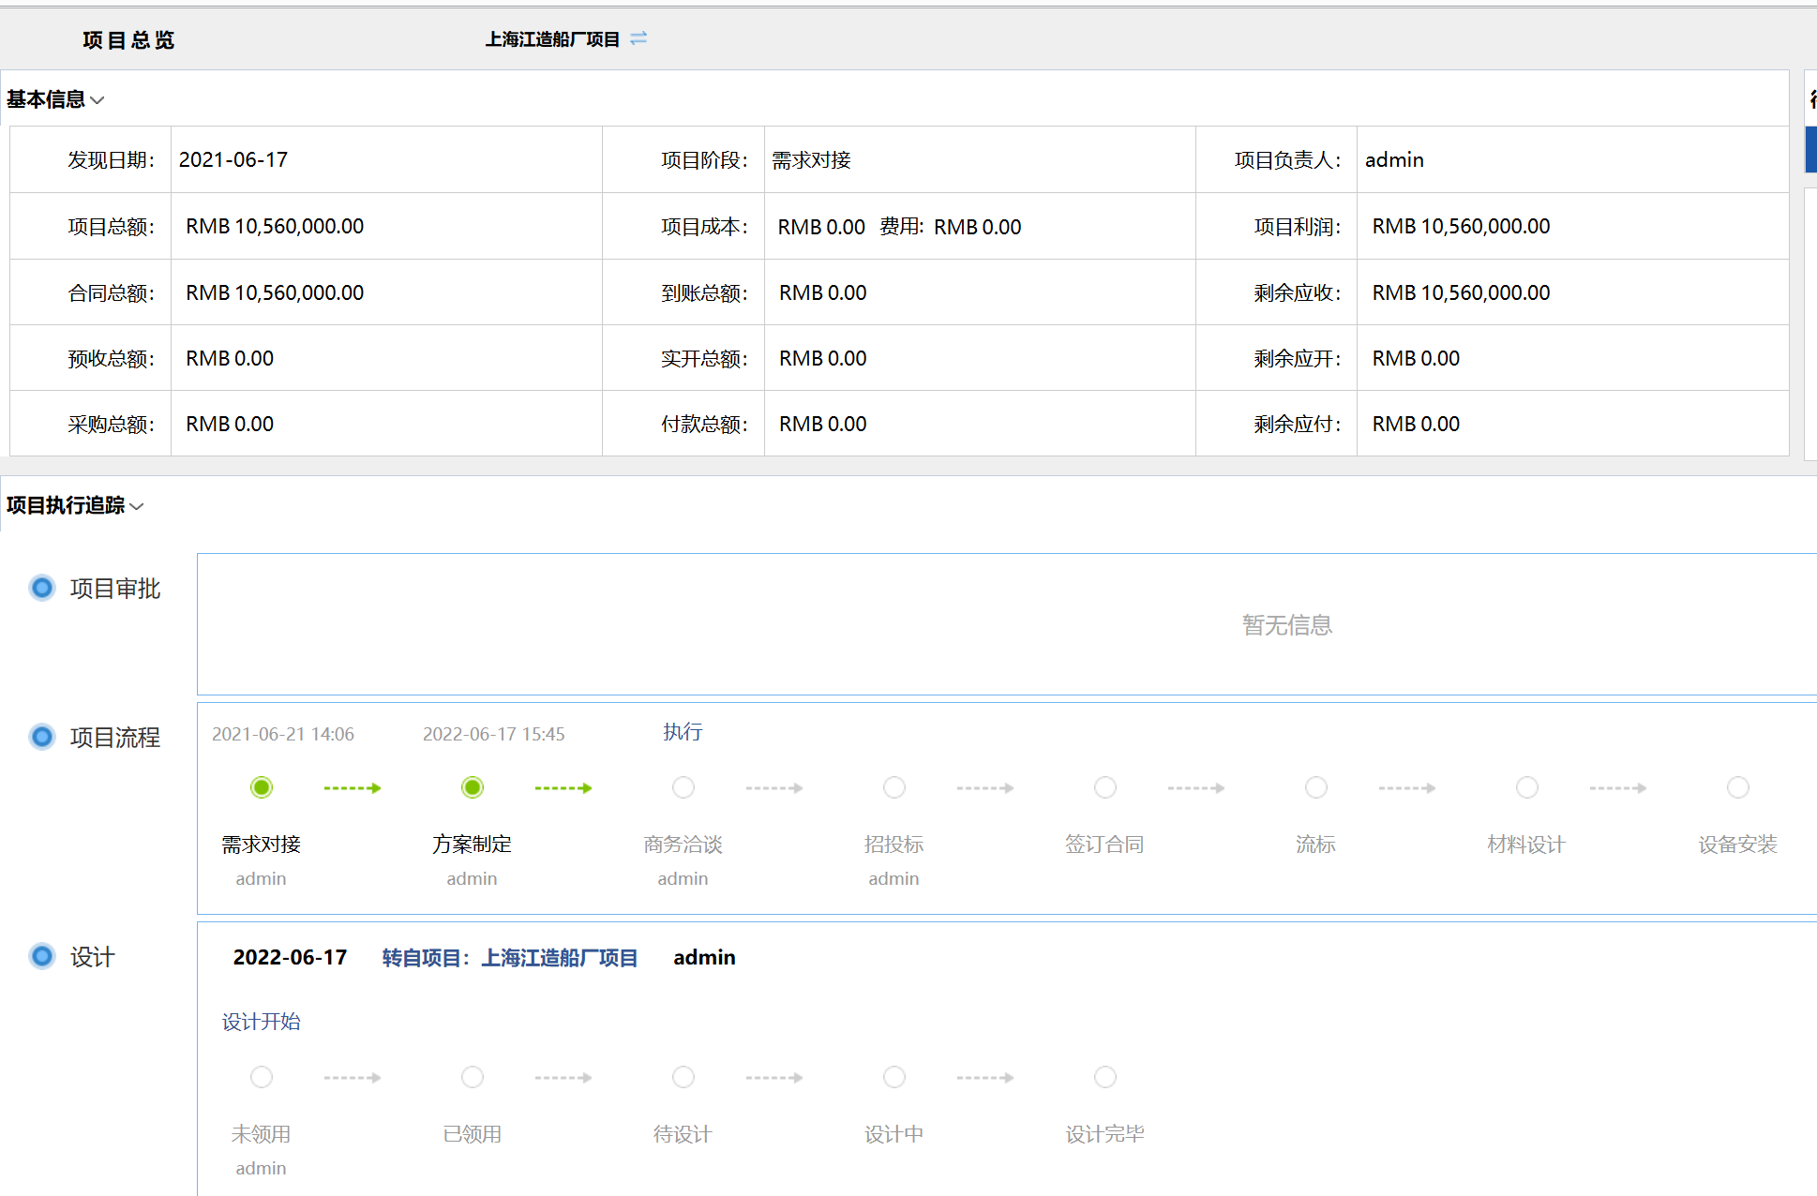Click the 需求对接 step label

click(x=262, y=845)
